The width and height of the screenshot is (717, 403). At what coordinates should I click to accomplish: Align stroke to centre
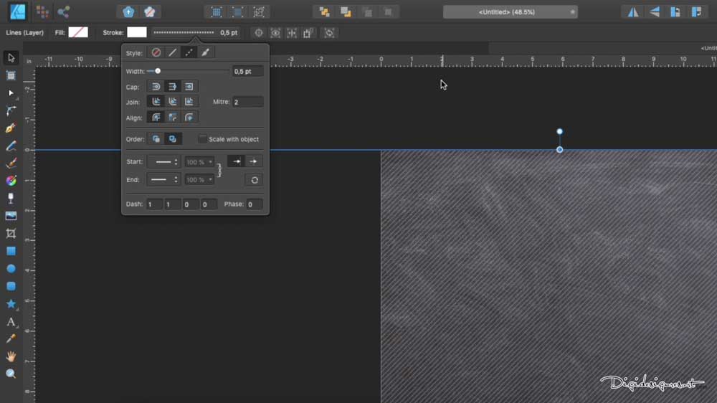pyautogui.click(x=156, y=118)
